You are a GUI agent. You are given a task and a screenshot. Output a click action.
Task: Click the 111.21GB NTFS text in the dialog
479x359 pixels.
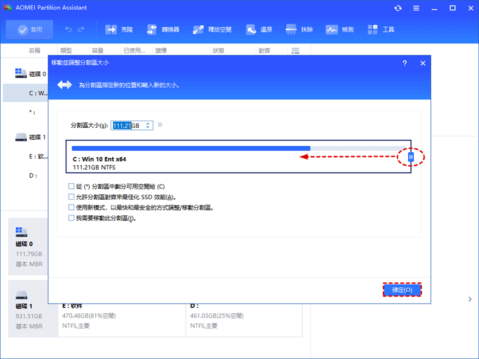coord(94,168)
